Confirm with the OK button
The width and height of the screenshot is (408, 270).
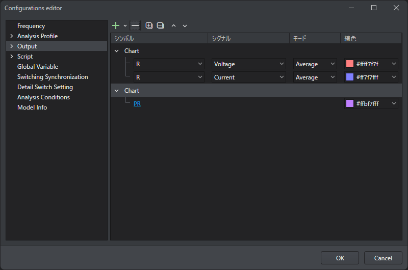point(340,258)
